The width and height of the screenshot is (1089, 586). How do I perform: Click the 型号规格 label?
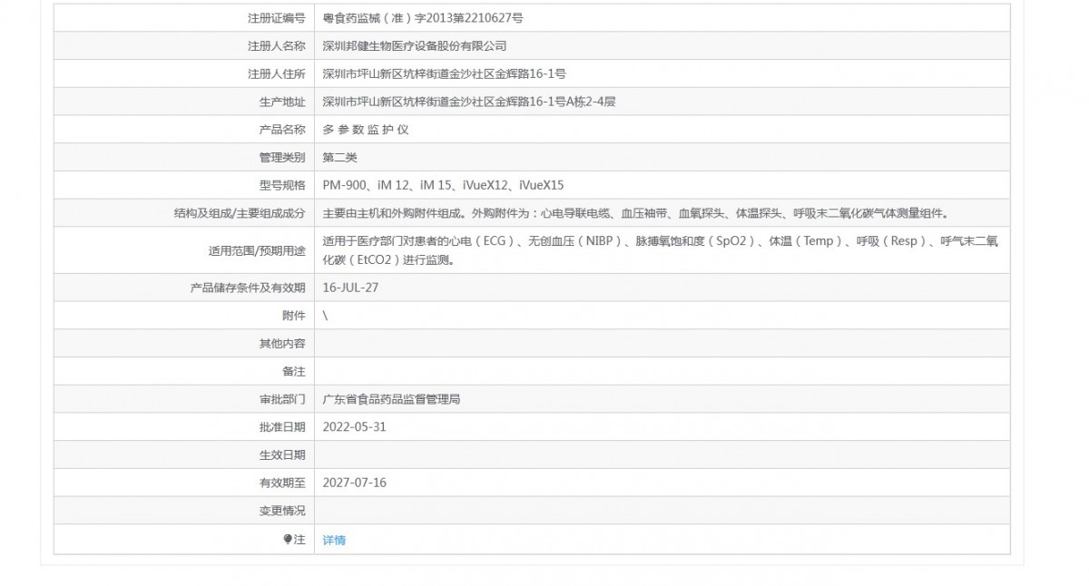(282, 185)
